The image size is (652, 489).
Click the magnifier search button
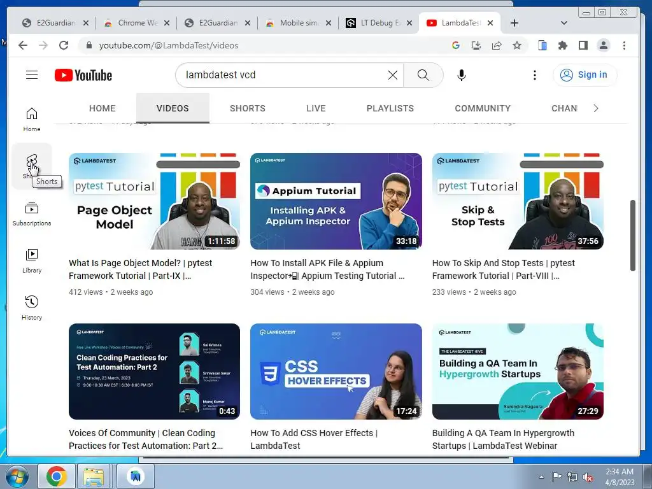pyautogui.click(x=423, y=75)
